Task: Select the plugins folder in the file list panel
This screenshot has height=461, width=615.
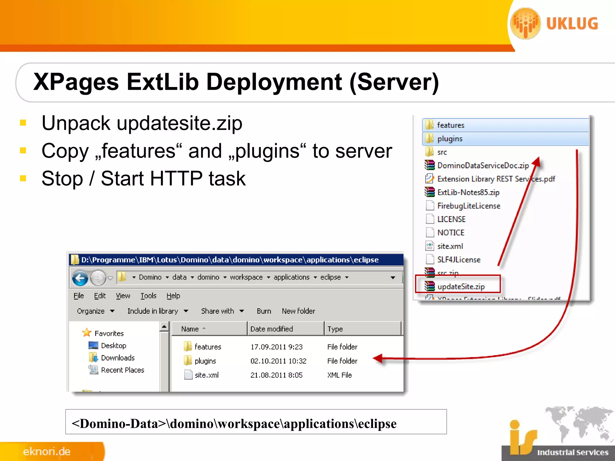Action: tap(506, 139)
